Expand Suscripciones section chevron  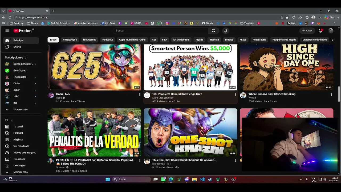[26, 58]
